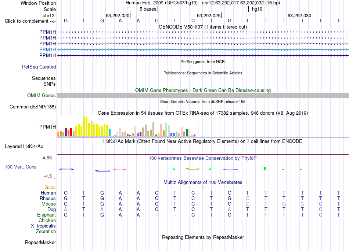Select the 'Chicken' species row label
Screen dimensions: 349x251
coord(47,220)
